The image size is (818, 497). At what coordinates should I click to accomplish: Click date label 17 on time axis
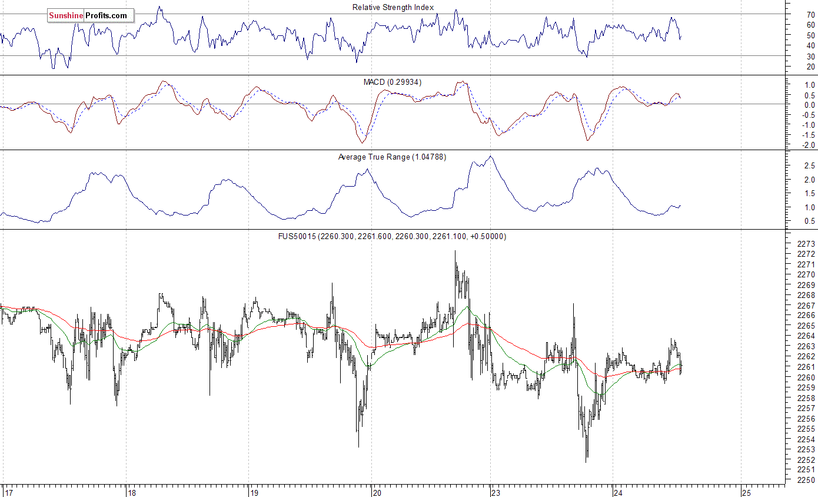(x=8, y=492)
